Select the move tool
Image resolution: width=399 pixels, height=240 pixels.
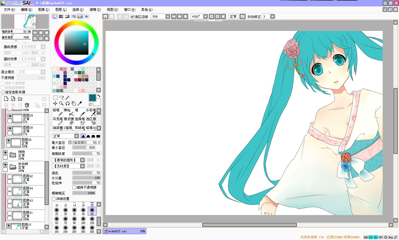tap(55, 104)
